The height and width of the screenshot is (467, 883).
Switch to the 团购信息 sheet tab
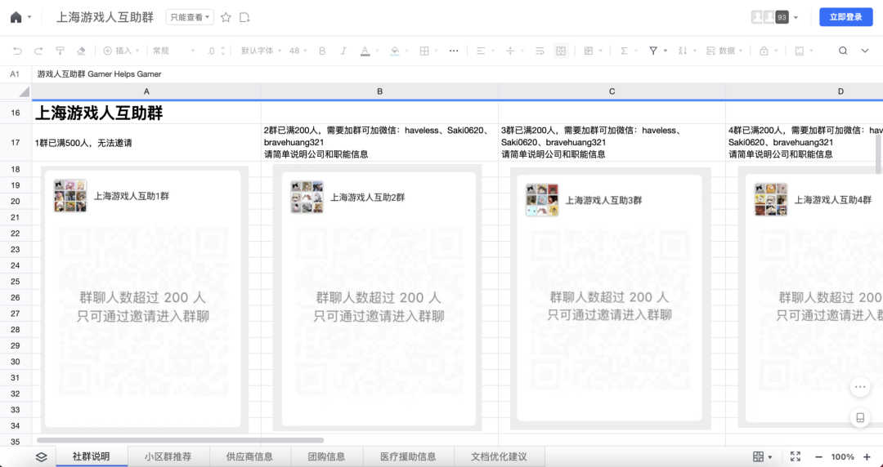(x=326, y=457)
